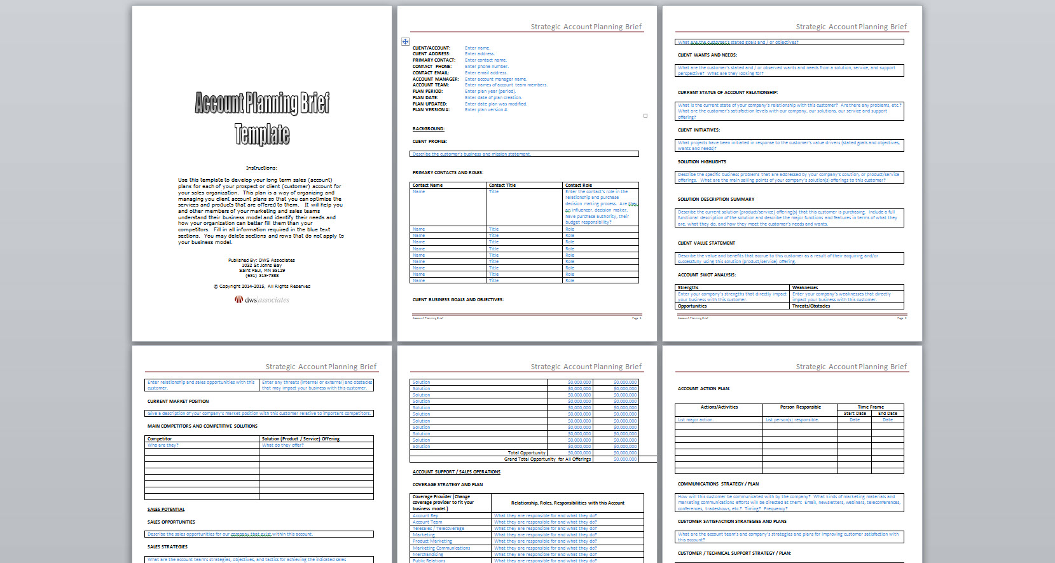Click the 'CLIENT VALUE STATEMENT' heading

pyautogui.click(x=707, y=243)
